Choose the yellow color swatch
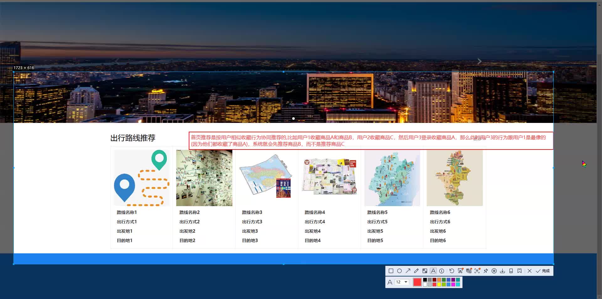 tap(439, 284)
